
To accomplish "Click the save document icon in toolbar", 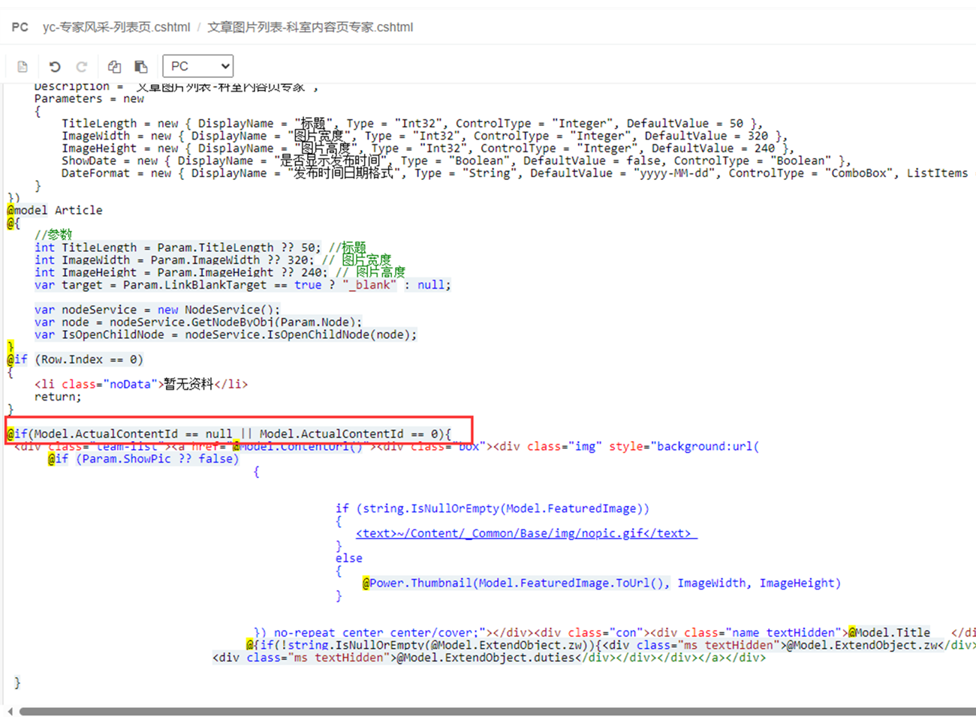I will point(23,67).
